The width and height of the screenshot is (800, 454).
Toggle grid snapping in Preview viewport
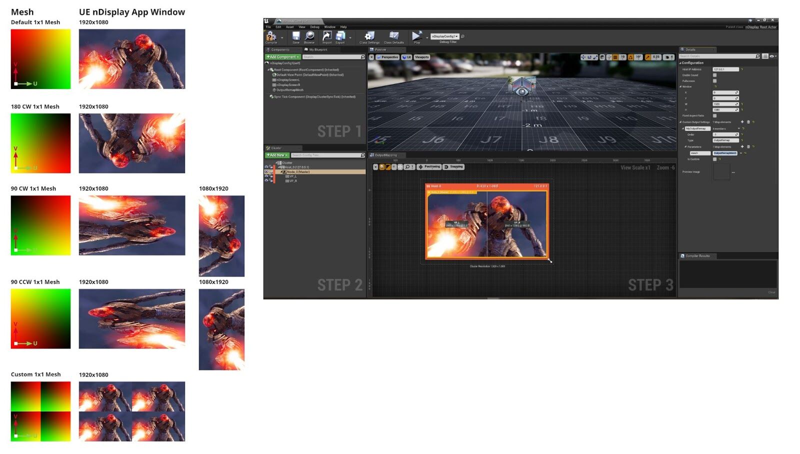[615, 57]
